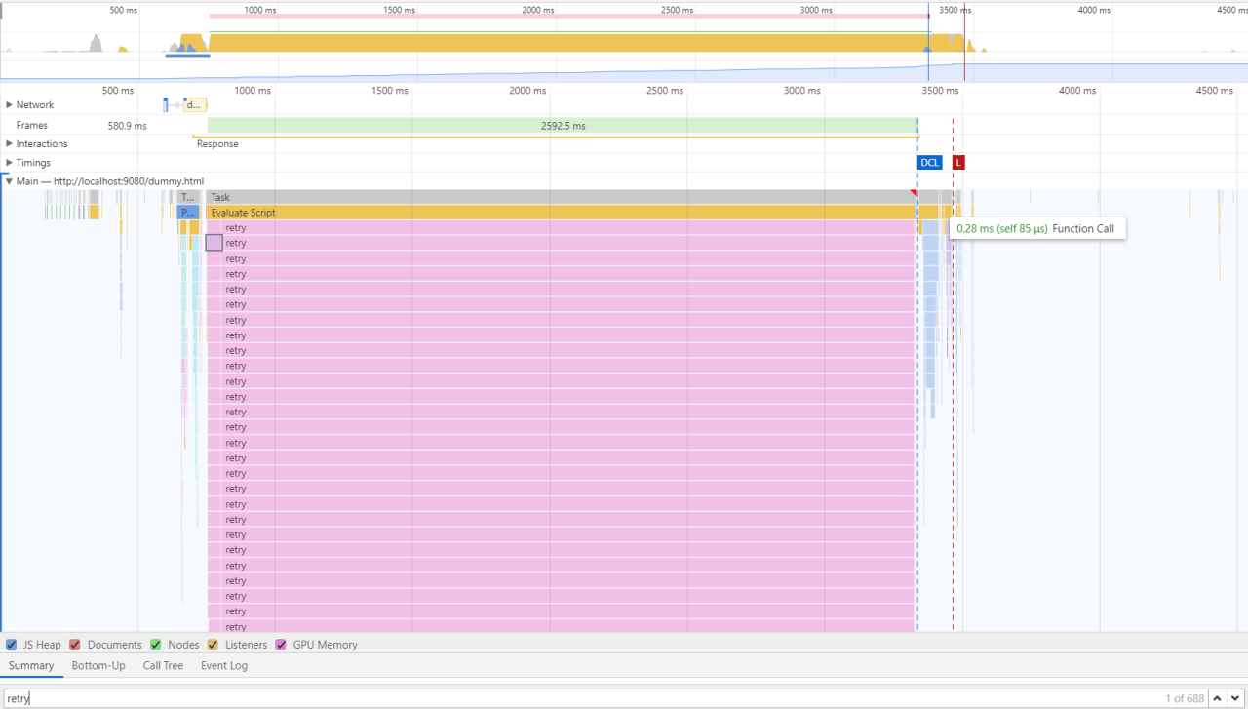
Task: Select the long gray Task bar
Action: [x=563, y=197]
